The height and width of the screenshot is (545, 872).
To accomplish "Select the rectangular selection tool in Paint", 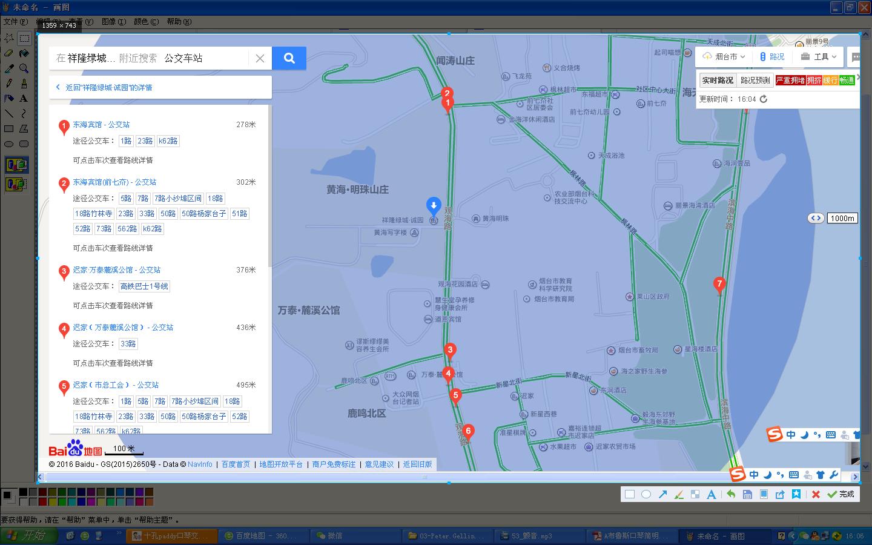I will [x=24, y=38].
